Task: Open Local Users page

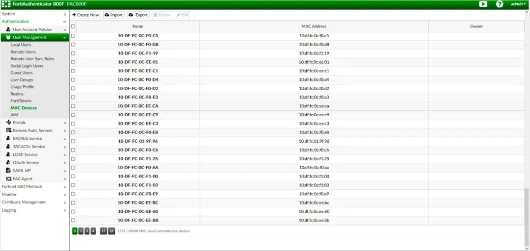Action: coord(21,45)
